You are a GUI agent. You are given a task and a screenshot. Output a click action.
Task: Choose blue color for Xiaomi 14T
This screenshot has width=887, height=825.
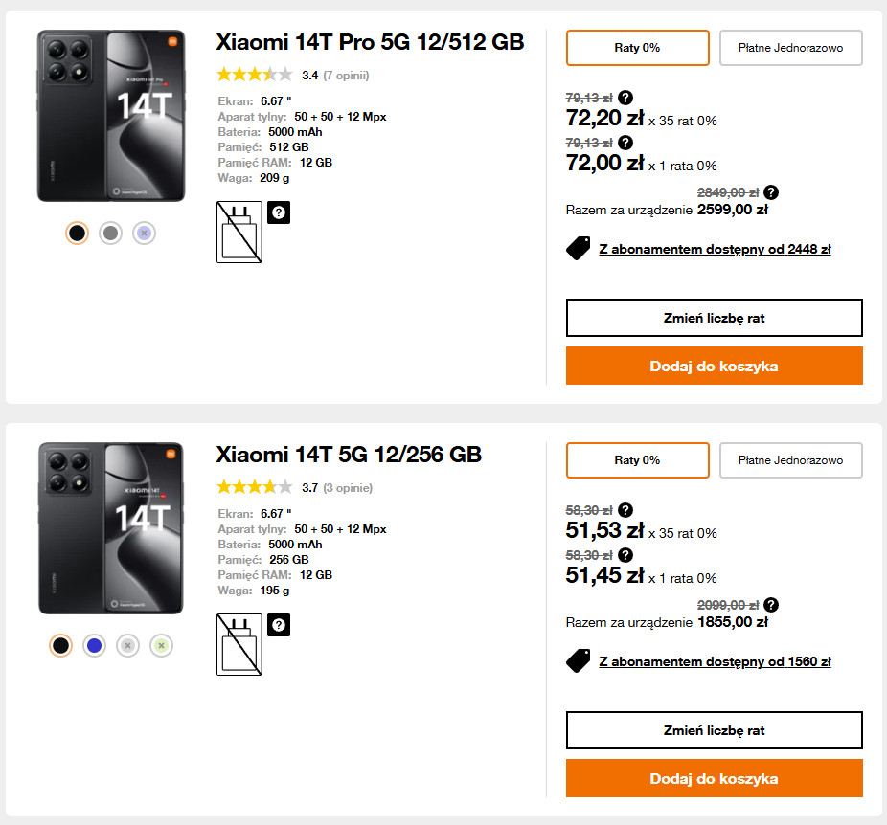pyautogui.click(x=94, y=646)
